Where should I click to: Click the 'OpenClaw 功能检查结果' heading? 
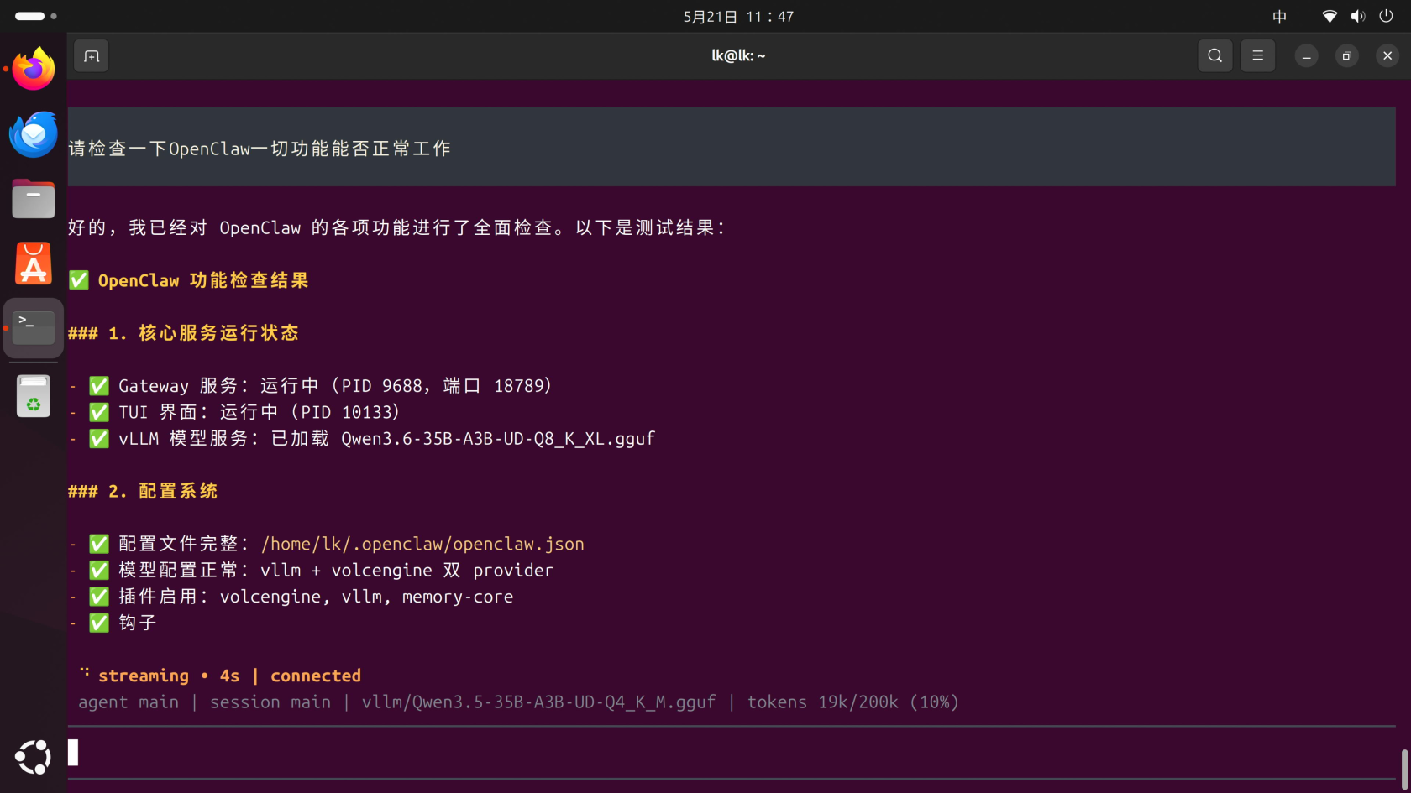click(x=203, y=280)
